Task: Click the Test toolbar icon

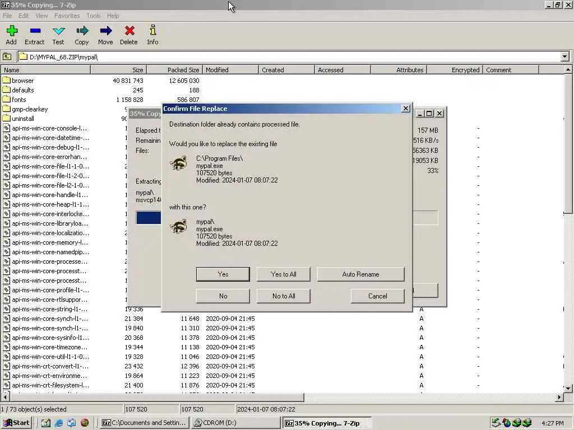Action: tap(58, 31)
